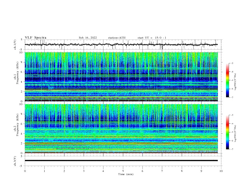Click the date 'Feb. 16, 2022'

tap(88, 38)
